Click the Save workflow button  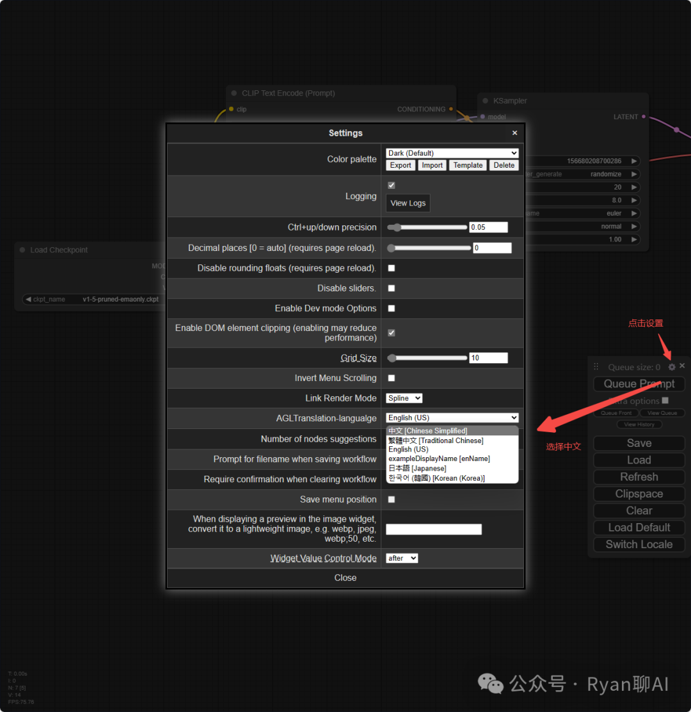coord(639,443)
